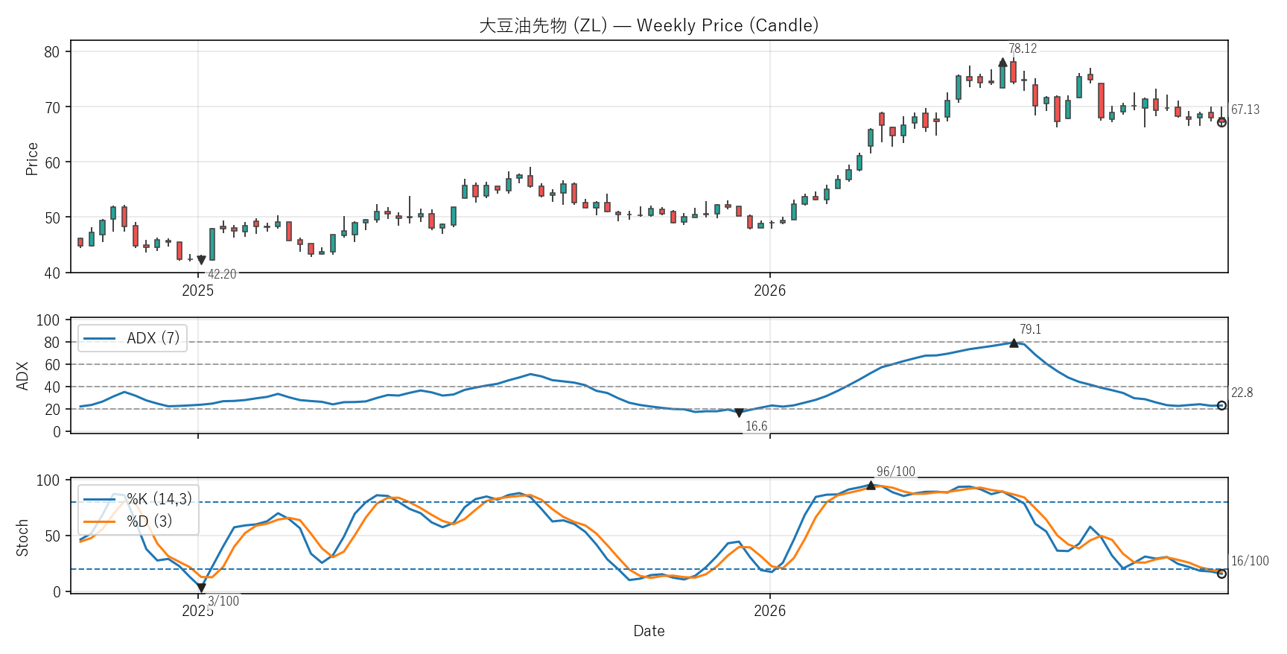Click the ADX (7) legend entry text
1287x654 pixels.
click(153, 338)
